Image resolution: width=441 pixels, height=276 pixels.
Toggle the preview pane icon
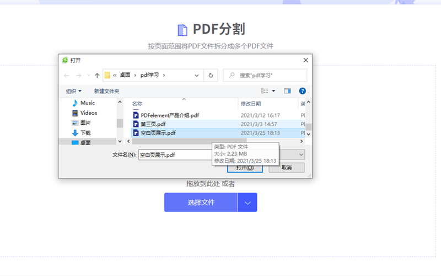coord(287,91)
